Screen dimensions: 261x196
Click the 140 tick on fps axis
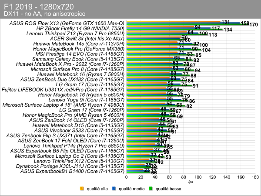click(x=227, y=177)
